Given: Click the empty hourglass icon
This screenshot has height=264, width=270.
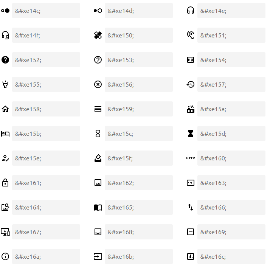Looking at the screenshot, I should tap(98, 134).
